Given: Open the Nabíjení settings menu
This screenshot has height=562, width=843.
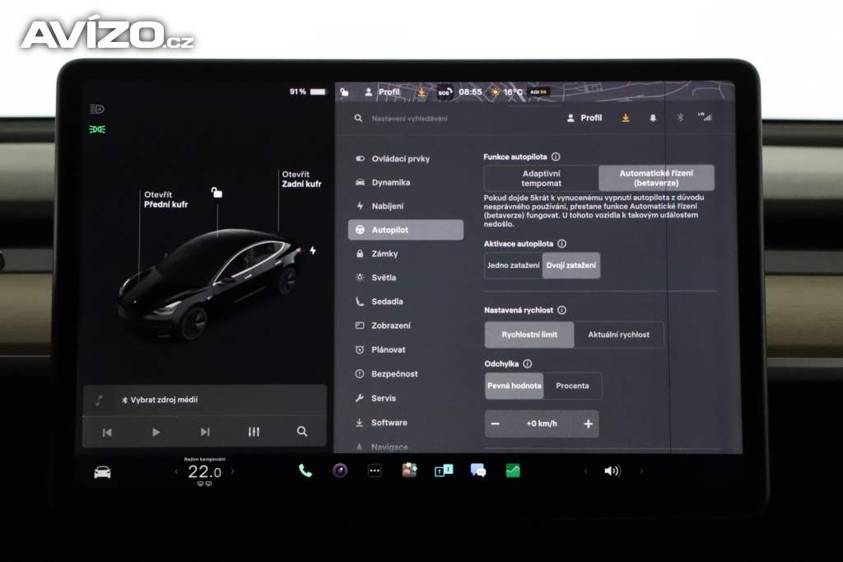Looking at the screenshot, I should [388, 206].
